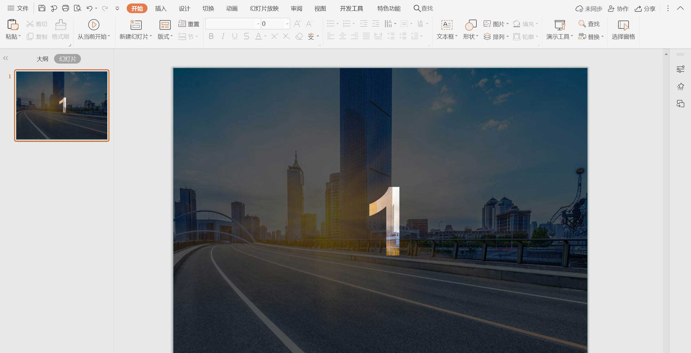Screen dimensions: 691x353
Task: Expand the undo history dropdown arrow
Action: coord(96,9)
